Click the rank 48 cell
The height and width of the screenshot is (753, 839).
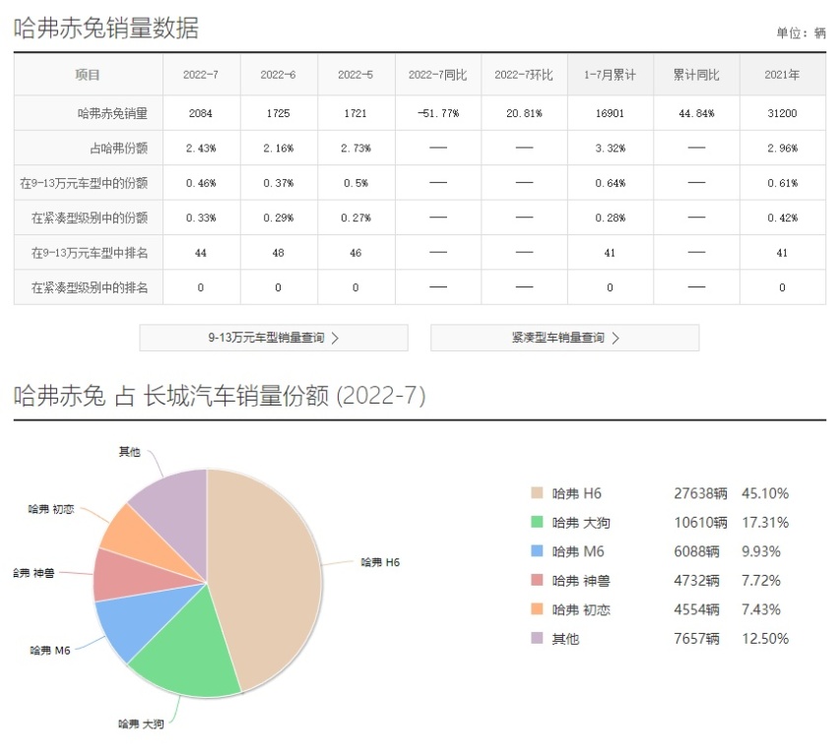(279, 252)
